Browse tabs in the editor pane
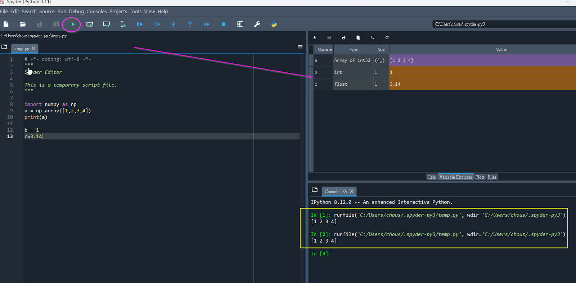The height and width of the screenshot is (283, 576). click(x=4, y=47)
